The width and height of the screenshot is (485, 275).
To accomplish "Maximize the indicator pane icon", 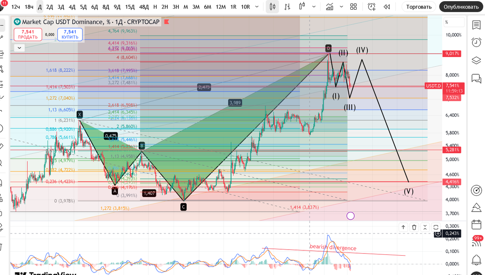I will (436, 227).
